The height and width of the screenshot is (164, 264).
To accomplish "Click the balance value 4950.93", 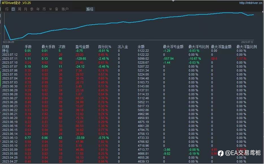I will 143,118.
